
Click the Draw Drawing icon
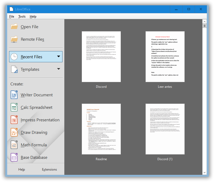tap(14, 132)
